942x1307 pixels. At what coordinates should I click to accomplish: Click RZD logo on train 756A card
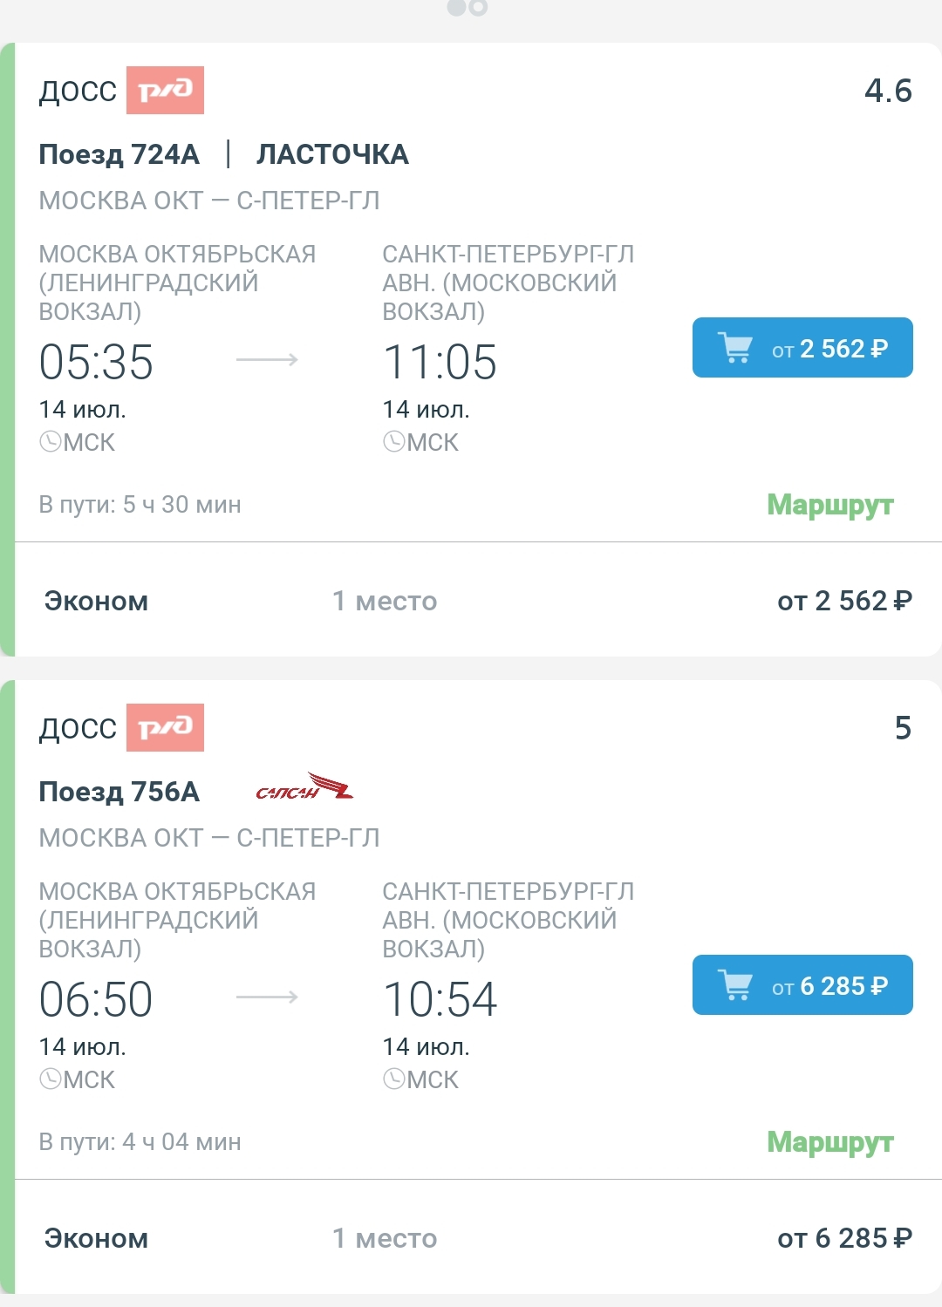click(165, 727)
